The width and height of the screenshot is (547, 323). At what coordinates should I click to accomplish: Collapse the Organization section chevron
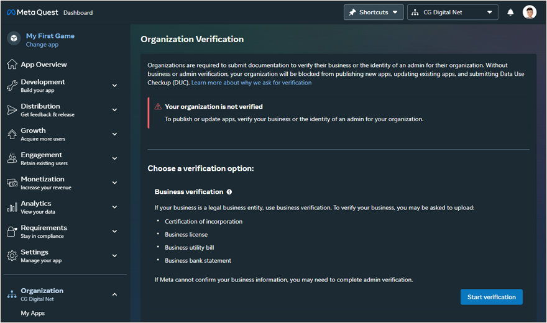tap(114, 294)
